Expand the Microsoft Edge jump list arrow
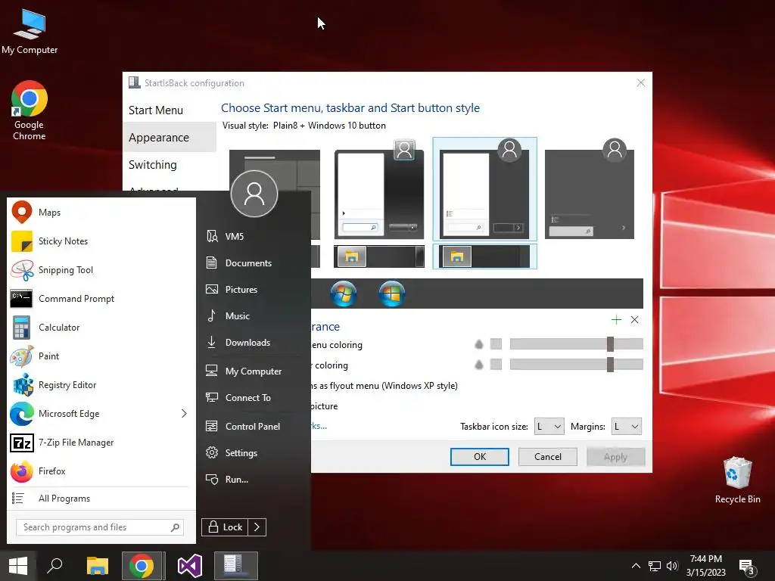The width and height of the screenshot is (775, 581). [x=184, y=414]
